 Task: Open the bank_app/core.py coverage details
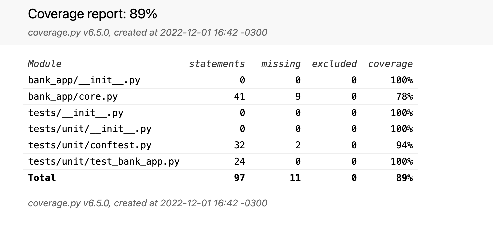point(73,97)
